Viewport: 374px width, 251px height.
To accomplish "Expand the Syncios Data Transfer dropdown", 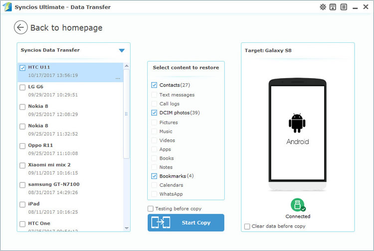I will [x=122, y=50].
